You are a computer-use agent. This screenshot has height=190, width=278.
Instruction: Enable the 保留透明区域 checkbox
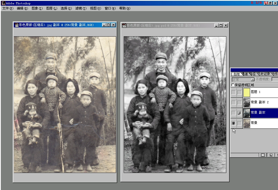pyautogui.click(x=233, y=85)
